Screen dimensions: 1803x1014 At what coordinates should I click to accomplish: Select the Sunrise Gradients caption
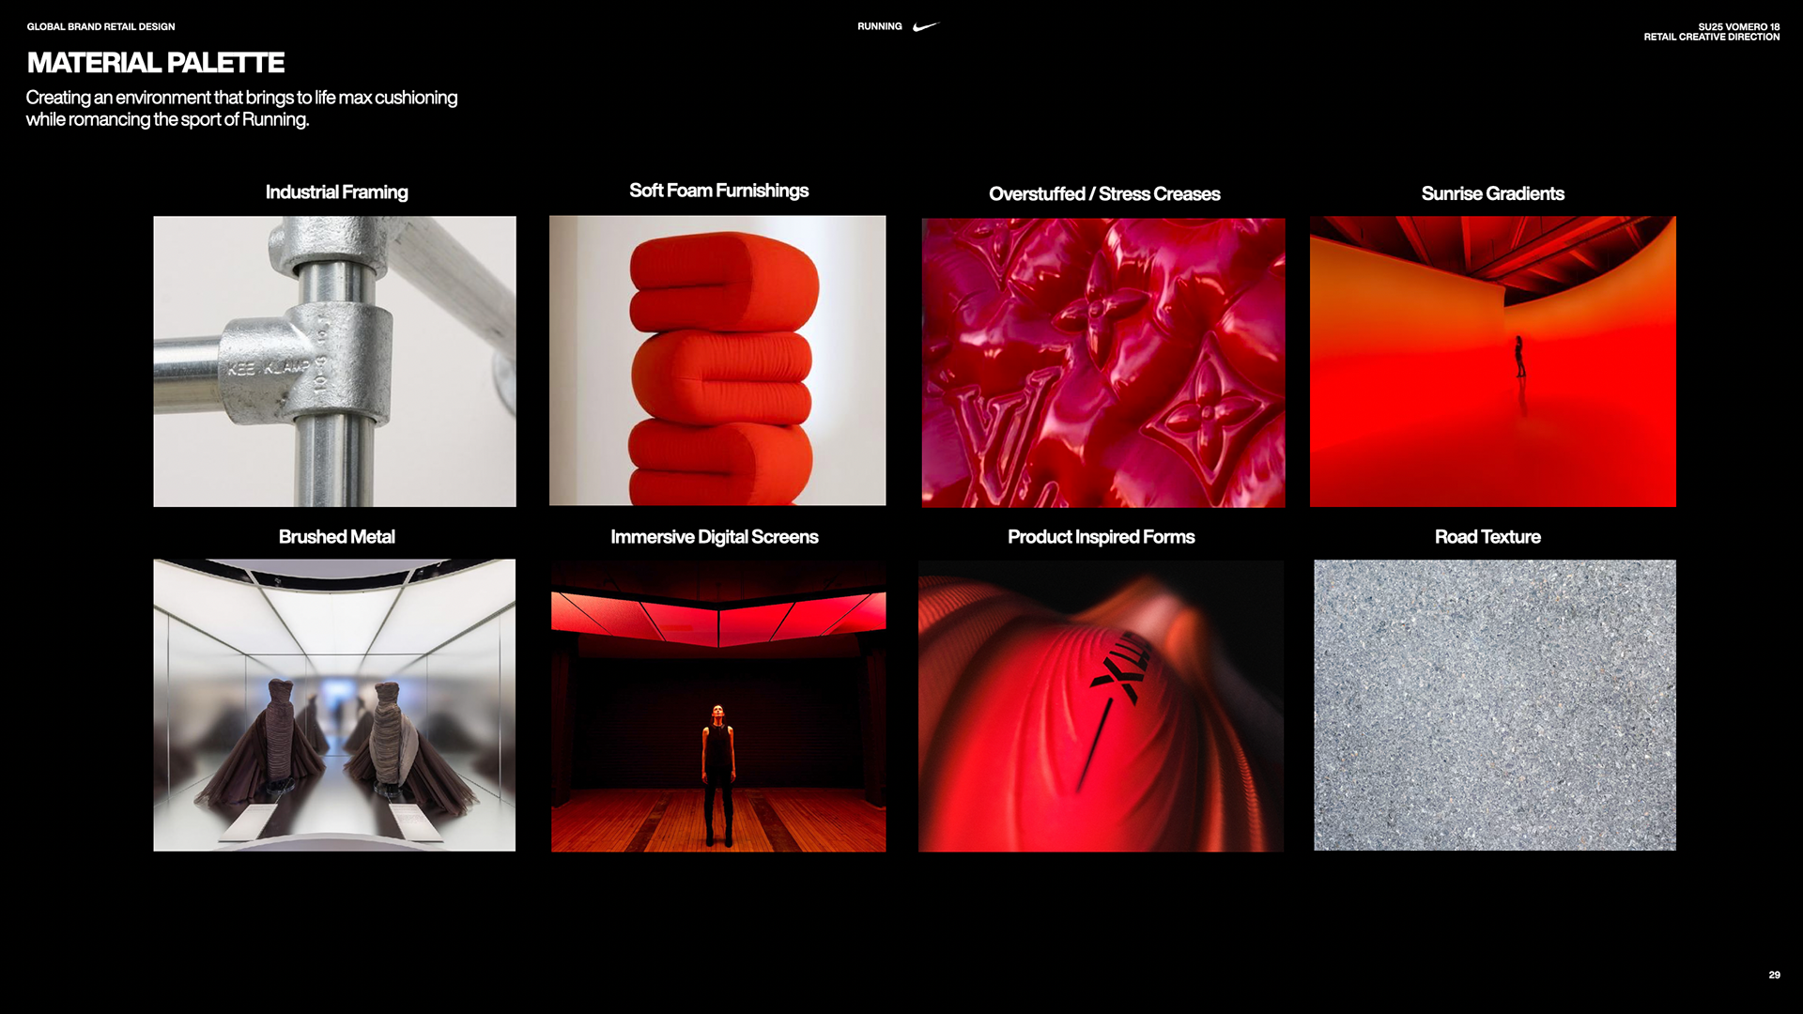click(x=1492, y=193)
